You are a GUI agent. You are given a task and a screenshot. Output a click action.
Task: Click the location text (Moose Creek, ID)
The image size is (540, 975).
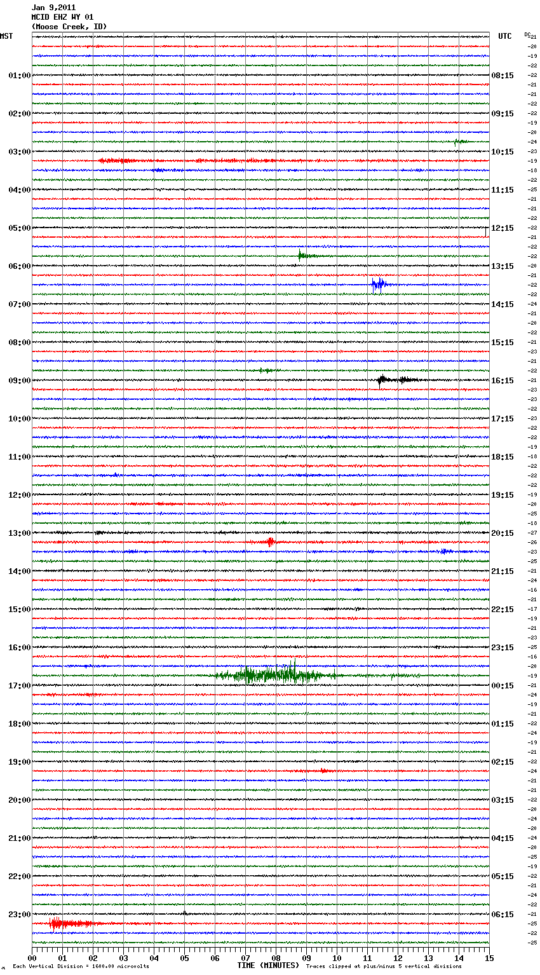click(x=69, y=27)
